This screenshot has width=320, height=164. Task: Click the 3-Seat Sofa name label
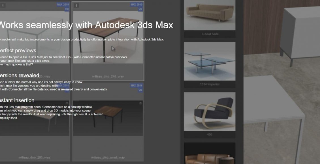(210, 34)
